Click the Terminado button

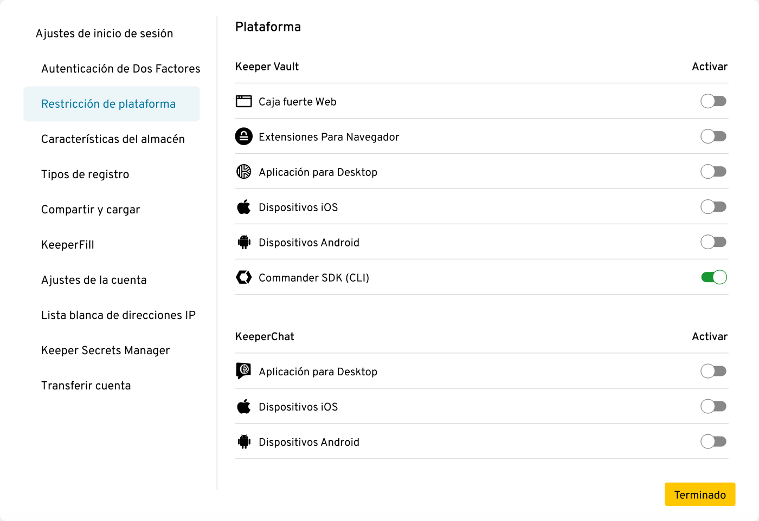[700, 494]
